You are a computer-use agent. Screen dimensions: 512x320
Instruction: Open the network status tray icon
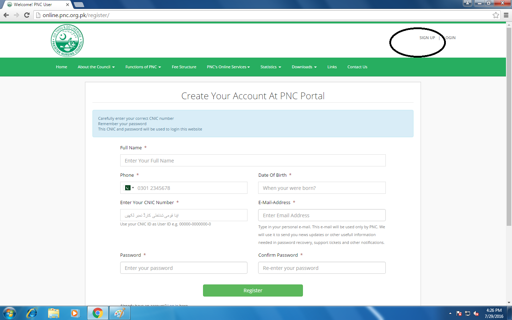(468, 313)
